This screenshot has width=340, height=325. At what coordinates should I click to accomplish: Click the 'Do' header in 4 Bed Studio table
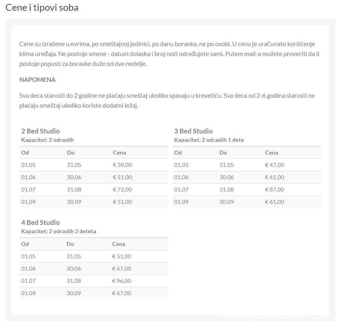click(x=70, y=244)
